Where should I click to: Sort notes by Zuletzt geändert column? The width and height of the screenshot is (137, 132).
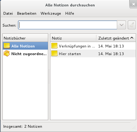pyautogui.click(x=116, y=38)
